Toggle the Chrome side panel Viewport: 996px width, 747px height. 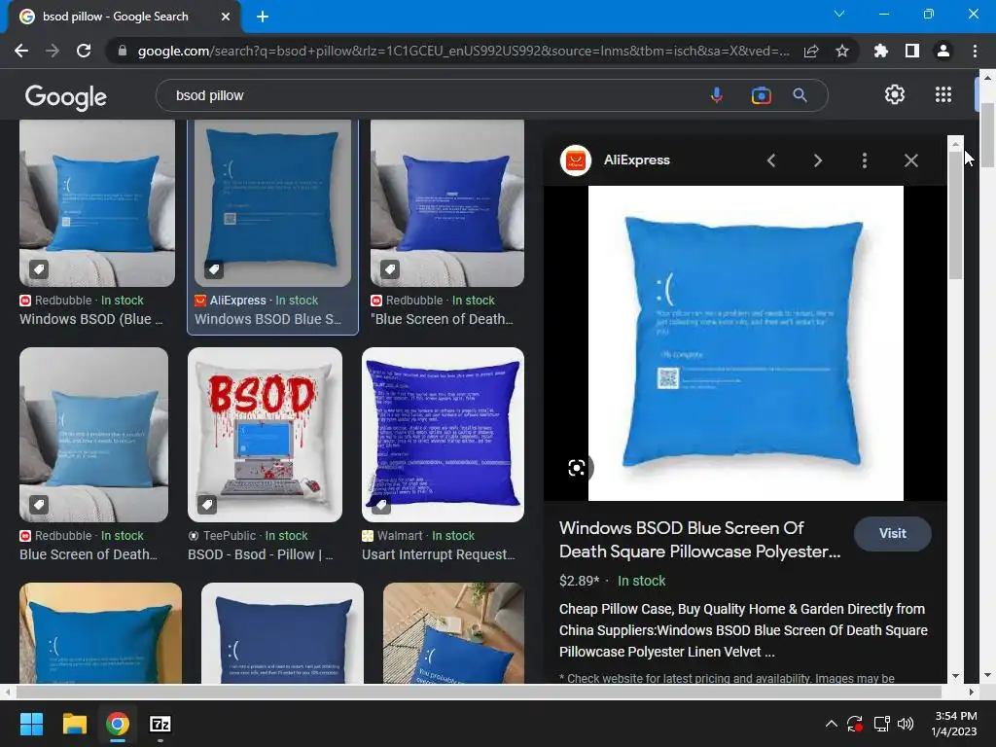coord(912,51)
